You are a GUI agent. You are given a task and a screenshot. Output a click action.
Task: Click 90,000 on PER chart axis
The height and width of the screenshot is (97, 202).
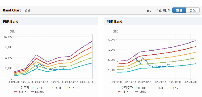pos(9,47)
